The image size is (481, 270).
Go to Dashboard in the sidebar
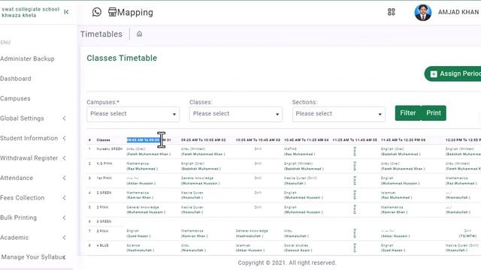16,79
